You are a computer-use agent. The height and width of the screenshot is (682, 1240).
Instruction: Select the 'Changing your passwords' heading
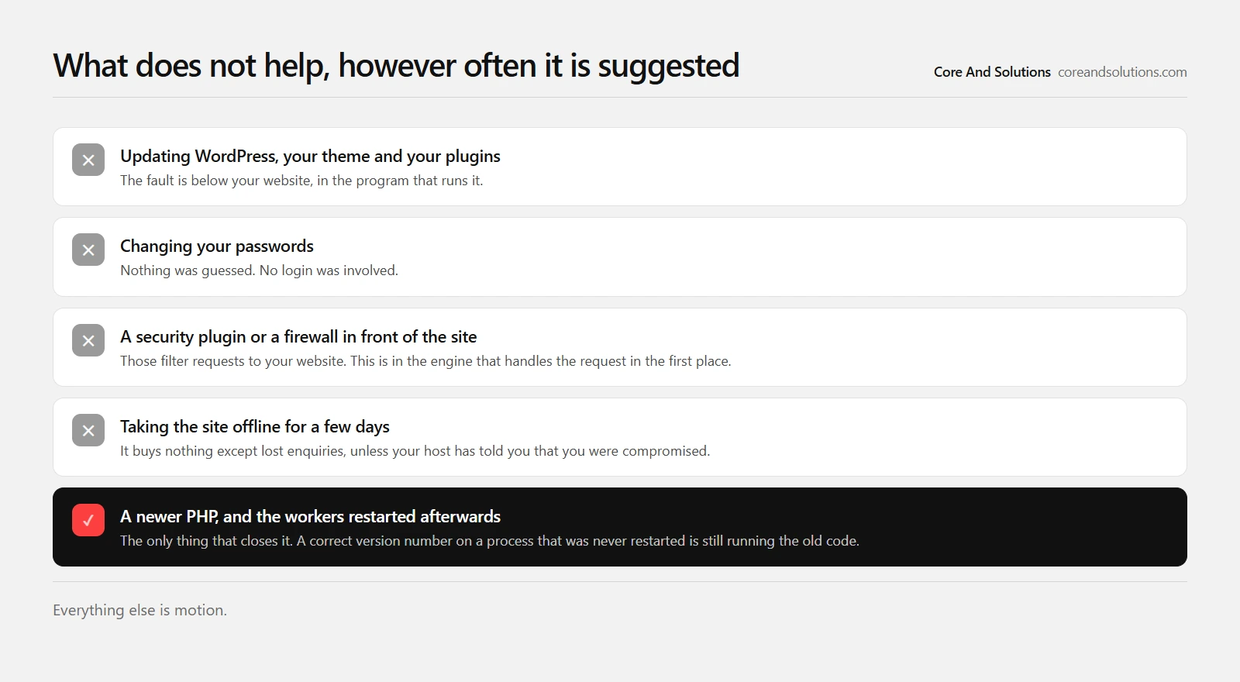point(217,246)
